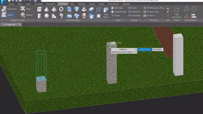203x114 pixels.
Task: Expand the dynamic prompt options arrow
Action: (x=136, y=51)
